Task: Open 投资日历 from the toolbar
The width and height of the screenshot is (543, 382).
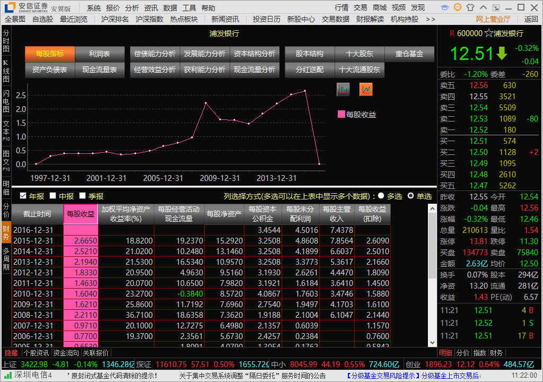Action: pos(267,20)
